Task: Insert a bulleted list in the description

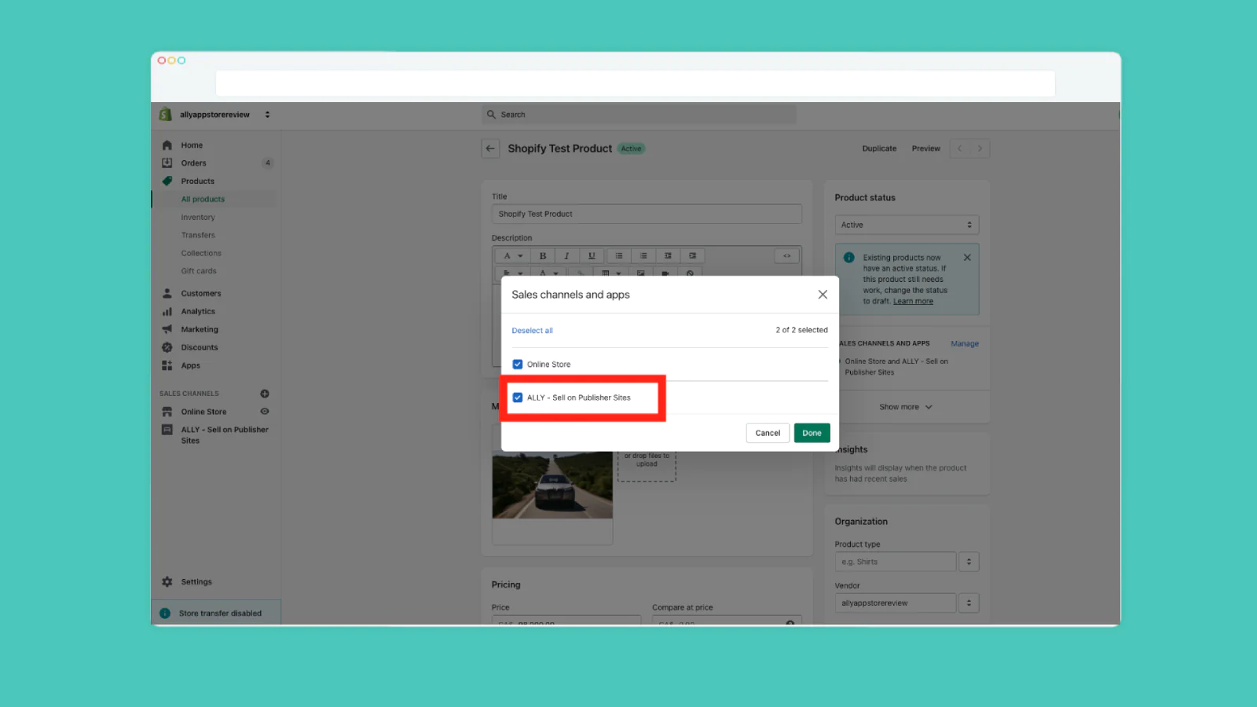Action: tap(619, 256)
